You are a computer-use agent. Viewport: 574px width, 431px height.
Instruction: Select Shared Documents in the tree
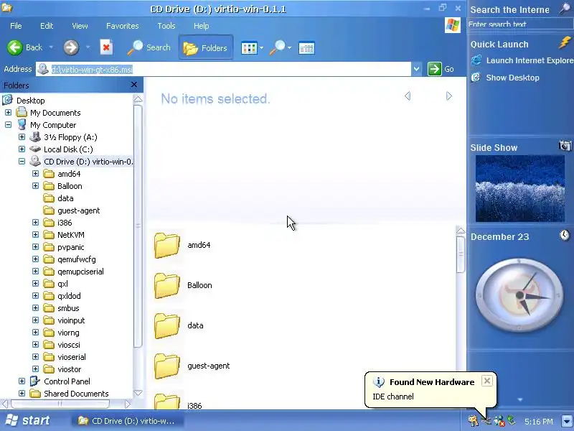coord(76,394)
